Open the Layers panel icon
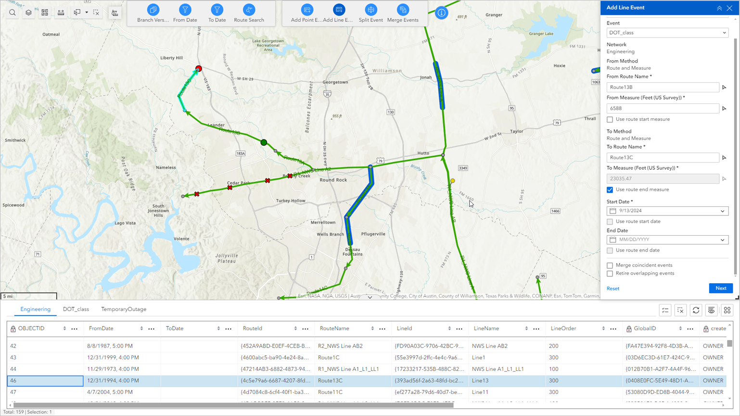The image size is (740, 416). tap(28, 13)
